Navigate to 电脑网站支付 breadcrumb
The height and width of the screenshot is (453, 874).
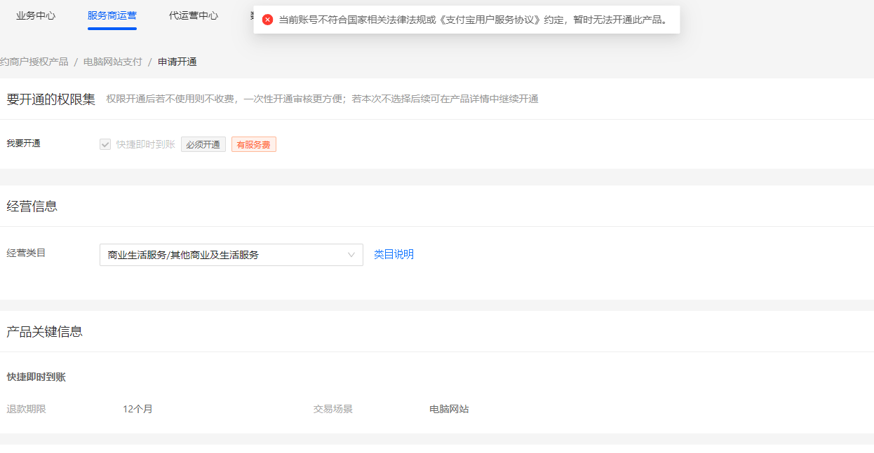113,62
